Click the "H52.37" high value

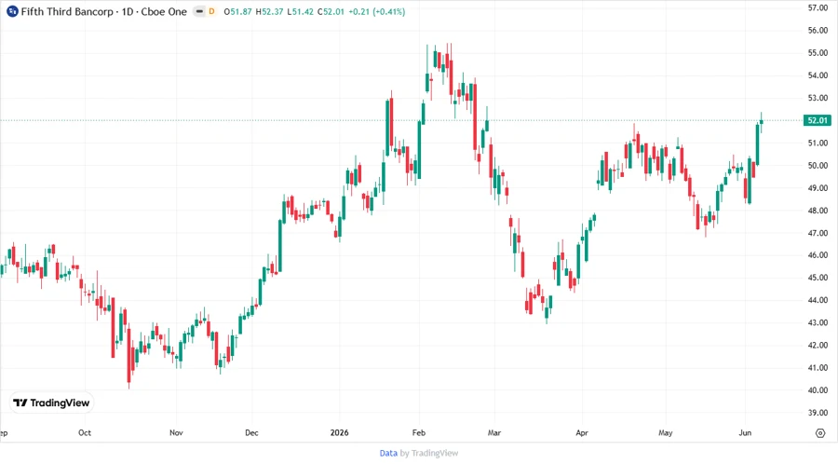coord(269,11)
